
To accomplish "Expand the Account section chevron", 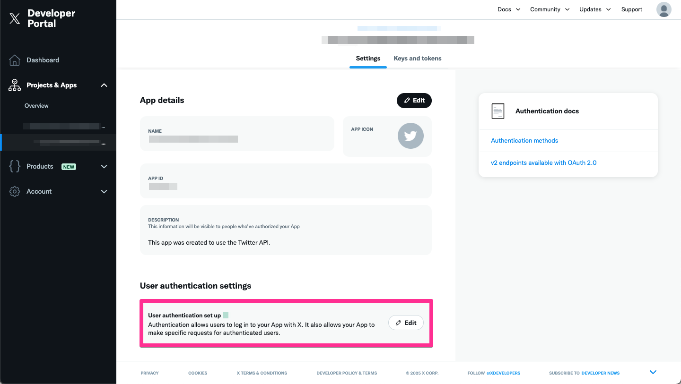I will point(104,191).
